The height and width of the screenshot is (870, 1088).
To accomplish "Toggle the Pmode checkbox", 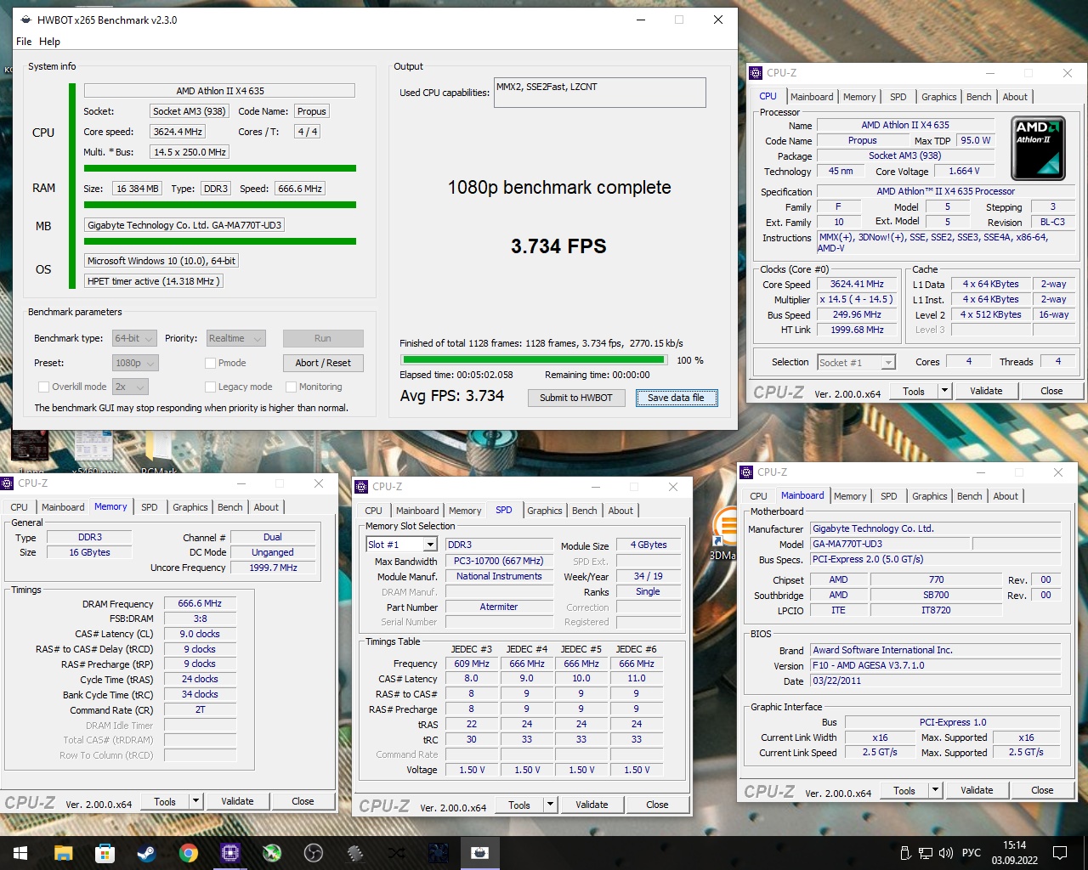I will [x=210, y=363].
